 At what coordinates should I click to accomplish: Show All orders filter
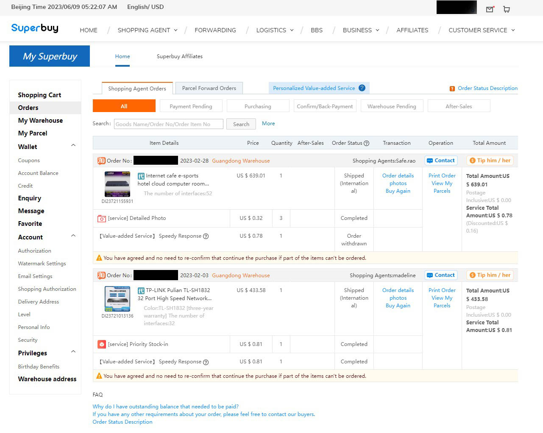(124, 106)
